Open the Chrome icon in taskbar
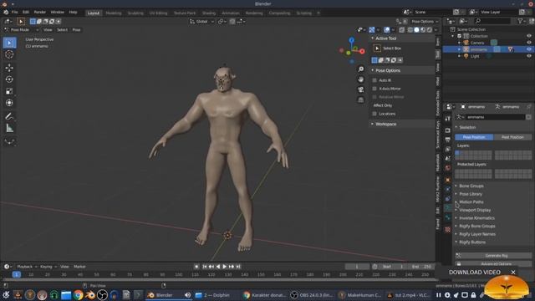This screenshot has height=301, width=535. tap(78, 295)
